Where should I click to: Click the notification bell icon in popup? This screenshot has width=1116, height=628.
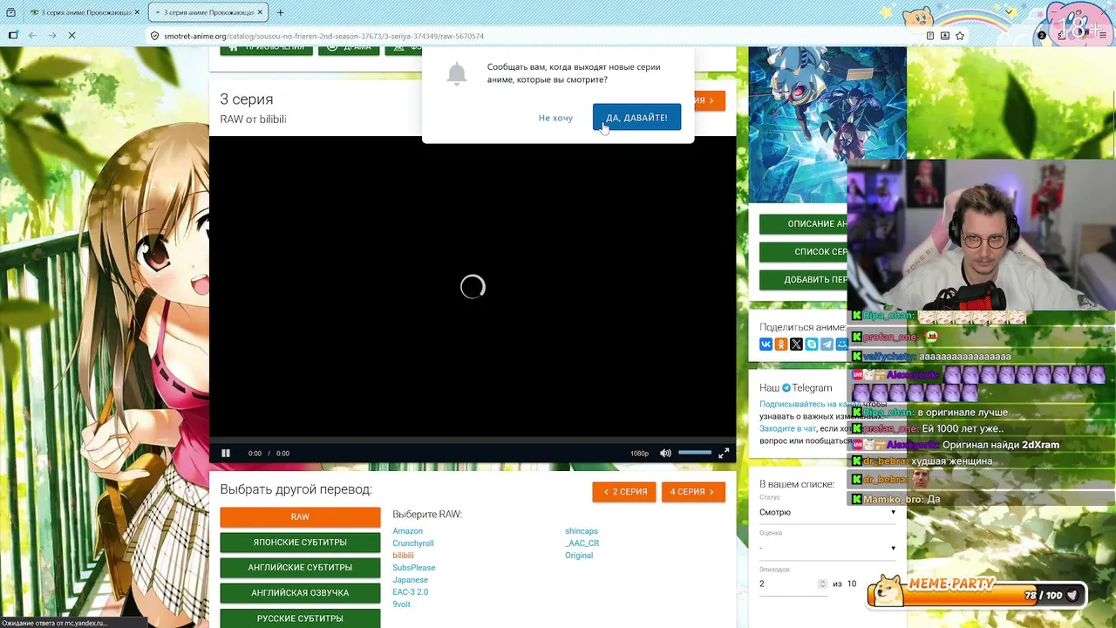tap(457, 74)
